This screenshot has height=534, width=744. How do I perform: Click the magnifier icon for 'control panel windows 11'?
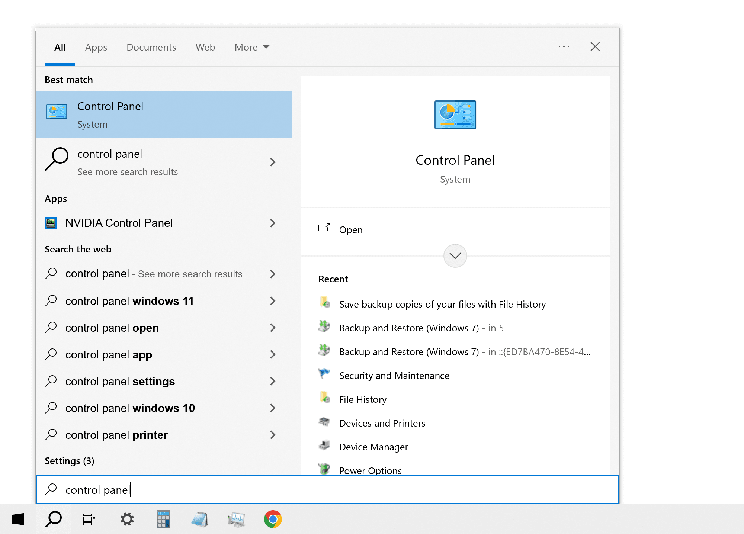coord(51,300)
